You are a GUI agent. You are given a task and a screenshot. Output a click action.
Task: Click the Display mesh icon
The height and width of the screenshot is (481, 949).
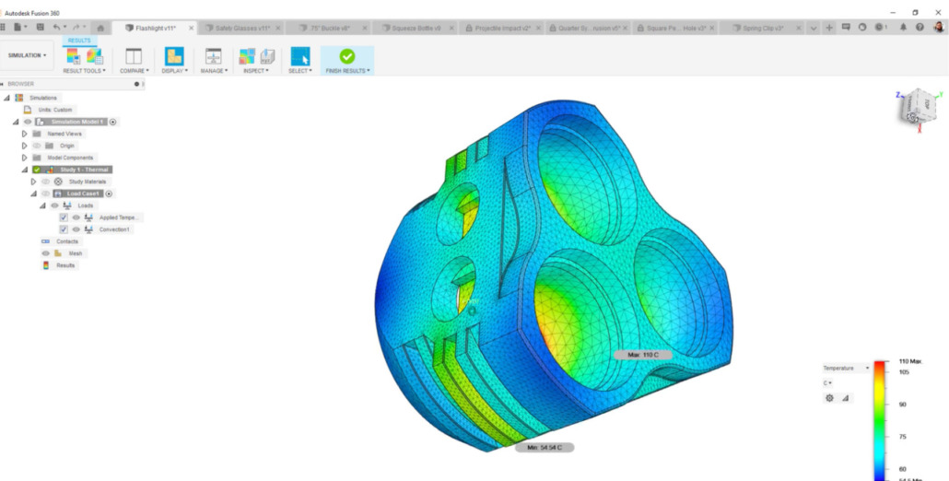click(174, 56)
